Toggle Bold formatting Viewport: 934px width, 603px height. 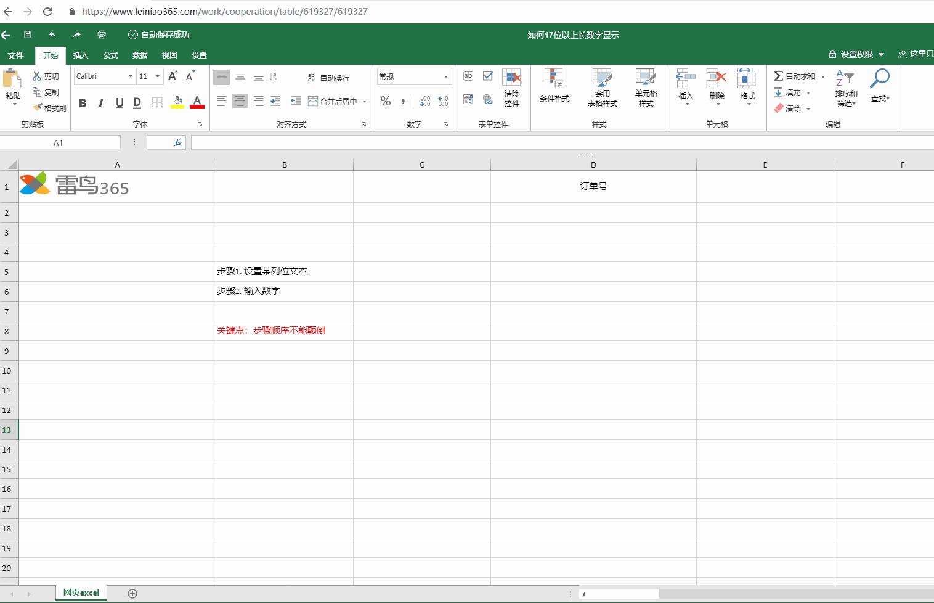point(83,102)
